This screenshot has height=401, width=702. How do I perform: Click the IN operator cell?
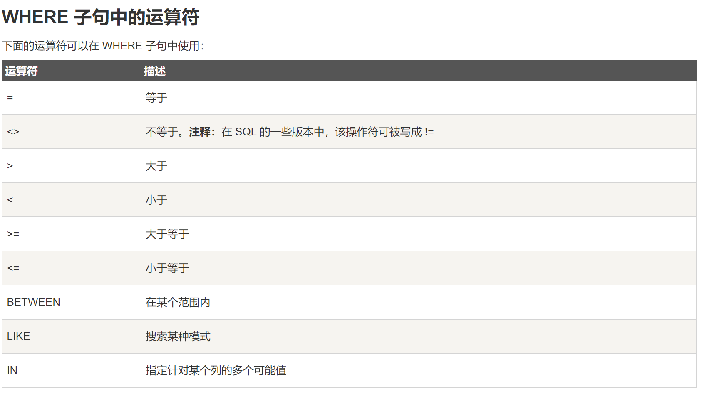[12, 371]
